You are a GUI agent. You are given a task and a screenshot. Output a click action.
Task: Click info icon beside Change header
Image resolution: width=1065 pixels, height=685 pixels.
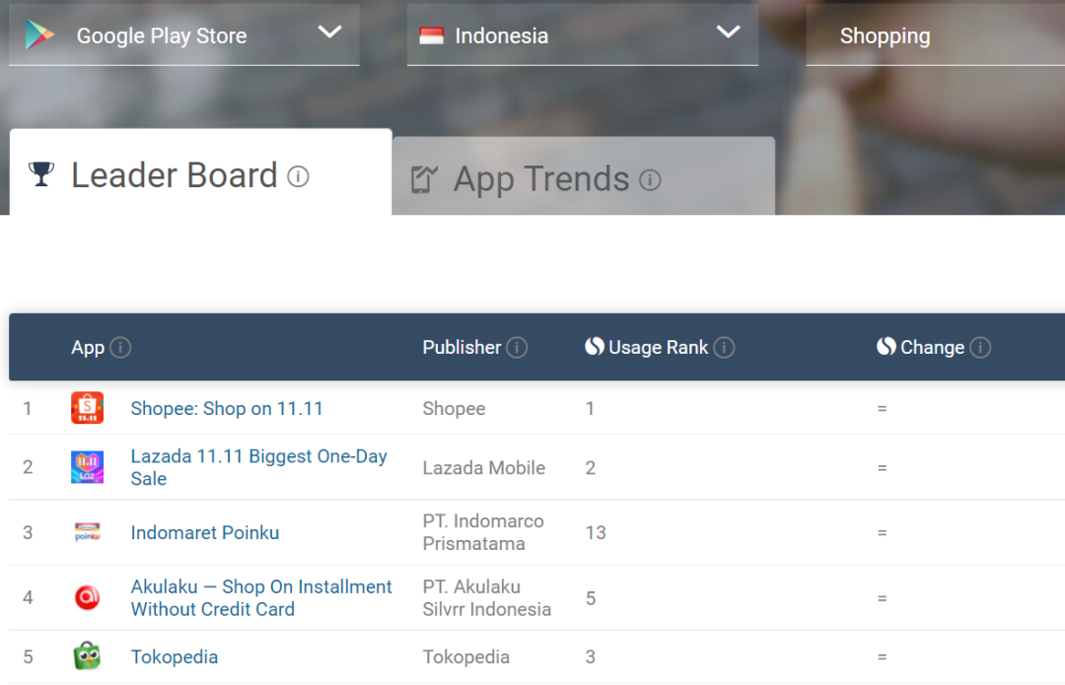pyautogui.click(x=980, y=347)
